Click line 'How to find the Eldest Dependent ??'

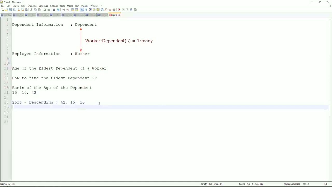(x=54, y=78)
